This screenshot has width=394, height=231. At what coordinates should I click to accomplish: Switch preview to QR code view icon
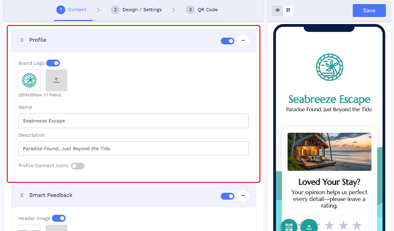pos(288,10)
